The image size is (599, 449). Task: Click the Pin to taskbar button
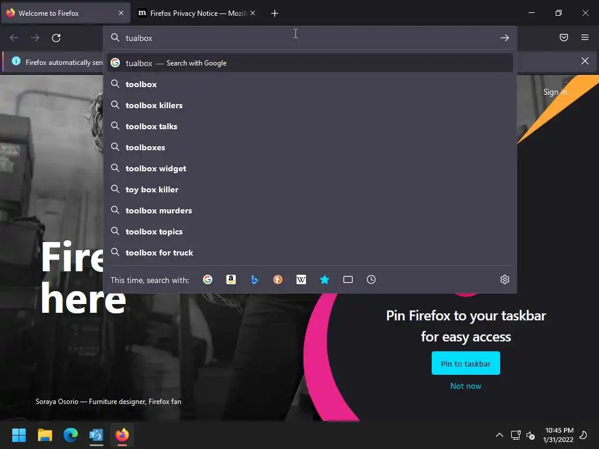point(466,364)
